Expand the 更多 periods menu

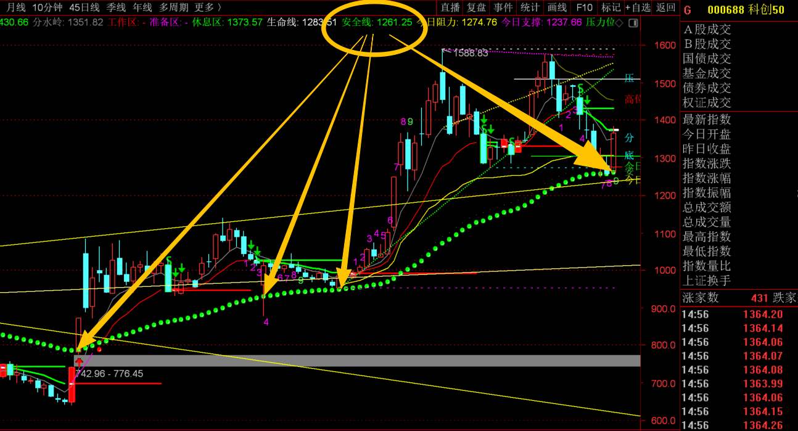[208, 7]
